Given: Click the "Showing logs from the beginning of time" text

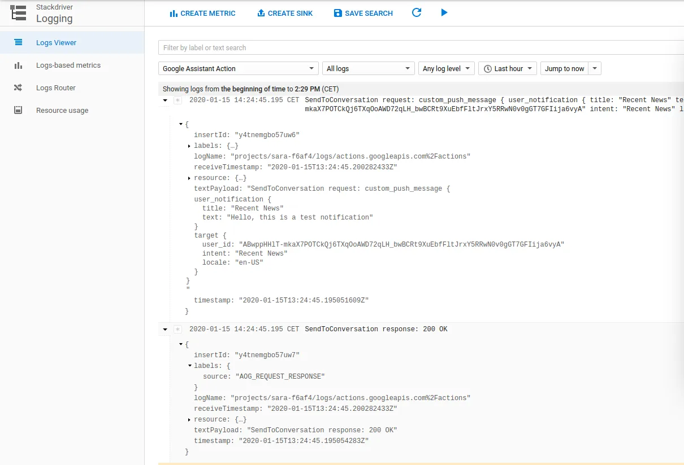Looking at the screenshot, I should click(250, 89).
